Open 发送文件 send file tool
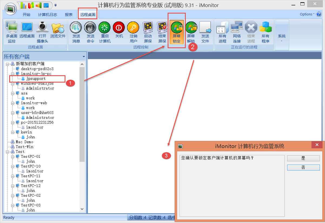Viewport: 325px width, 223px height. [x=205, y=33]
